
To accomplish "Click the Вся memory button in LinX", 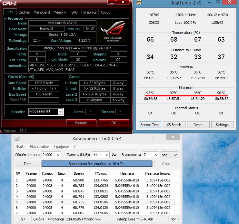I will click(x=115, y=155).
